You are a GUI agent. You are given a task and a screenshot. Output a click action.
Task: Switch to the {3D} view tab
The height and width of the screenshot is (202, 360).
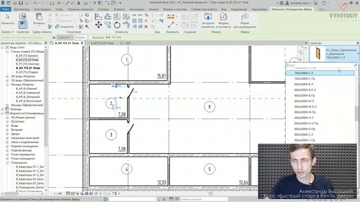click(128, 43)
